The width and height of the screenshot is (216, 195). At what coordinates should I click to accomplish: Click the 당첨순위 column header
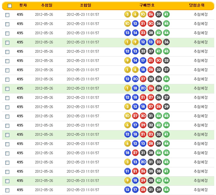click(x=200, y=5)
